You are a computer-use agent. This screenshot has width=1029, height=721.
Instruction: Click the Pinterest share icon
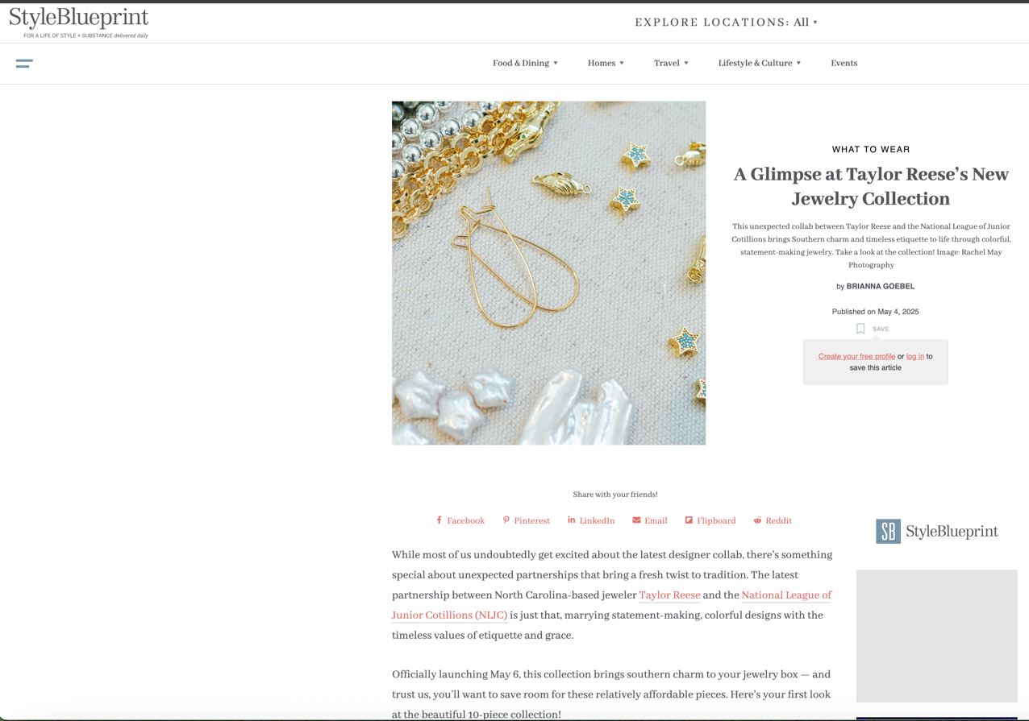(x=506, y=520)
